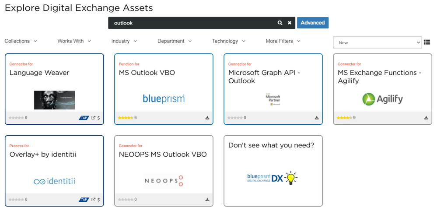Open the New sort order dropdown
Viewport: 437px width, 207px height.
377,42
